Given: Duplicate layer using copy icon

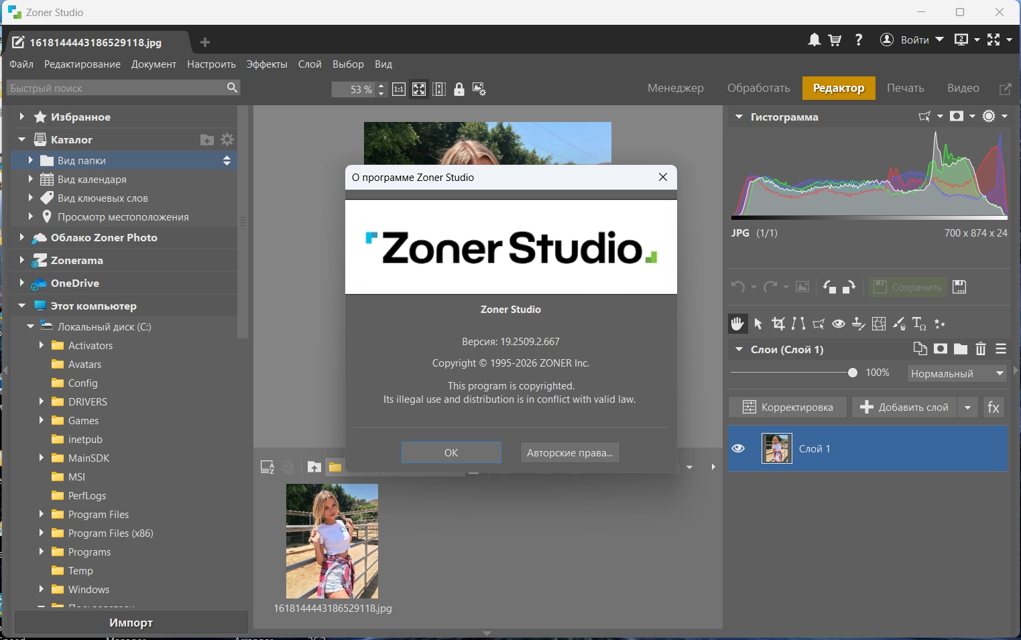Looking at the screenshot, I should tap(920, 348).
